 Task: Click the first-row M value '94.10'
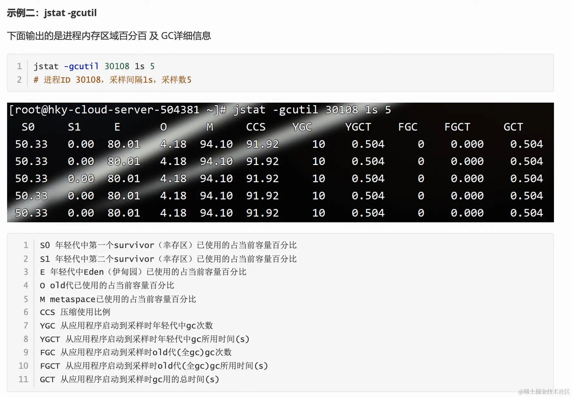(216, 144)
